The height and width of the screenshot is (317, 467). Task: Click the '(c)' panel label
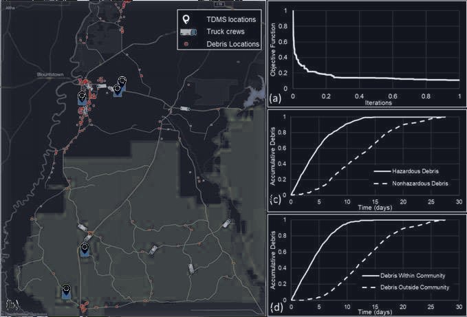pos(275,199)
